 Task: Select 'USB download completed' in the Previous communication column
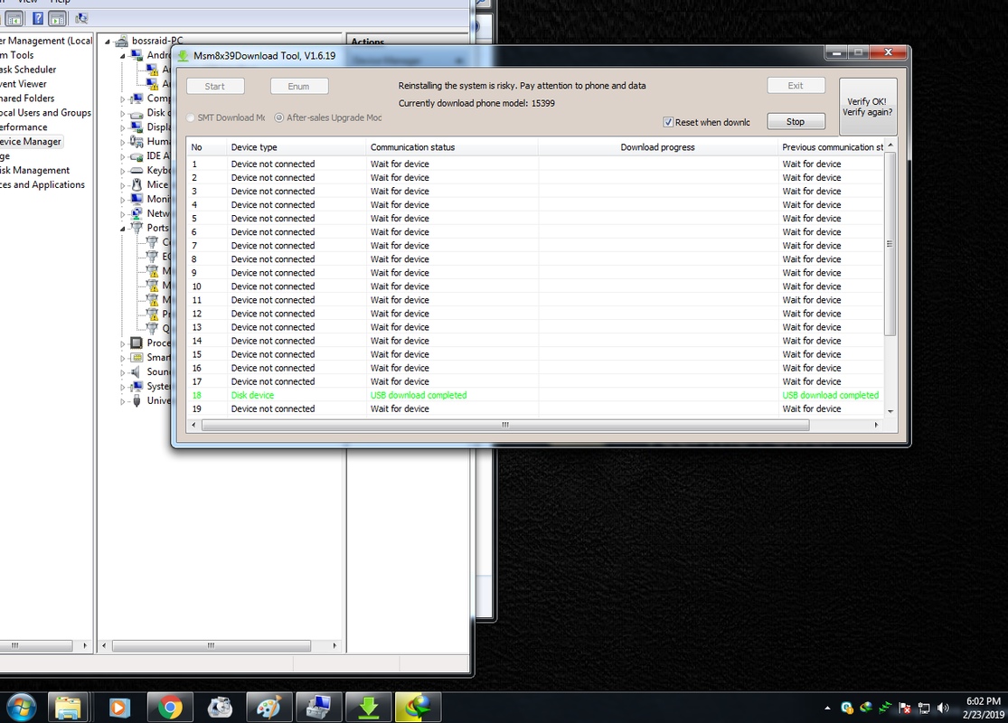coord(831,395)
